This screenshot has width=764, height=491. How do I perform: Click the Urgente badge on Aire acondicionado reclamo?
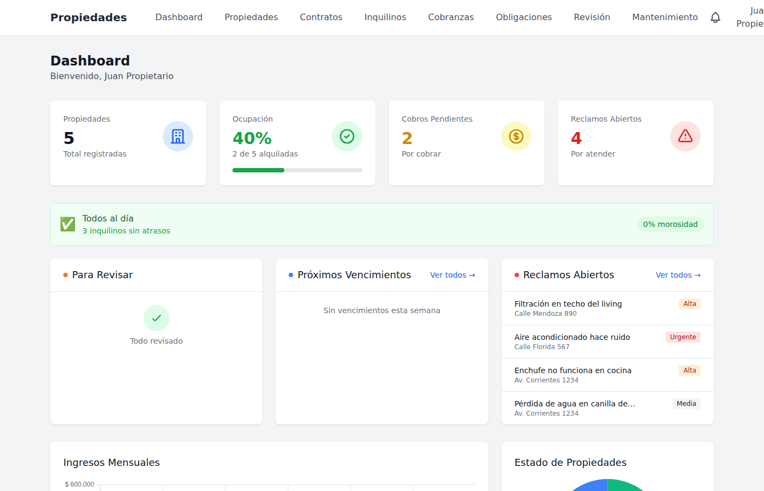pyautogui.click(x=683, y=337)
